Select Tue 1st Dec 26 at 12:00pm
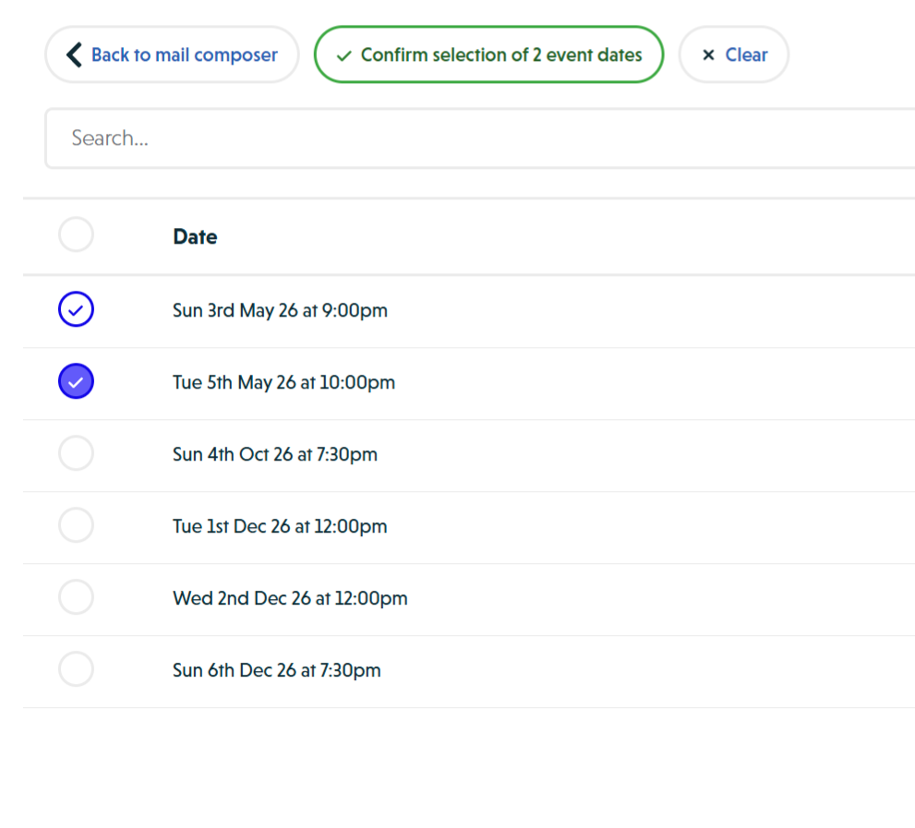Screen dimensions: 915x828 [x=76, y=524]
